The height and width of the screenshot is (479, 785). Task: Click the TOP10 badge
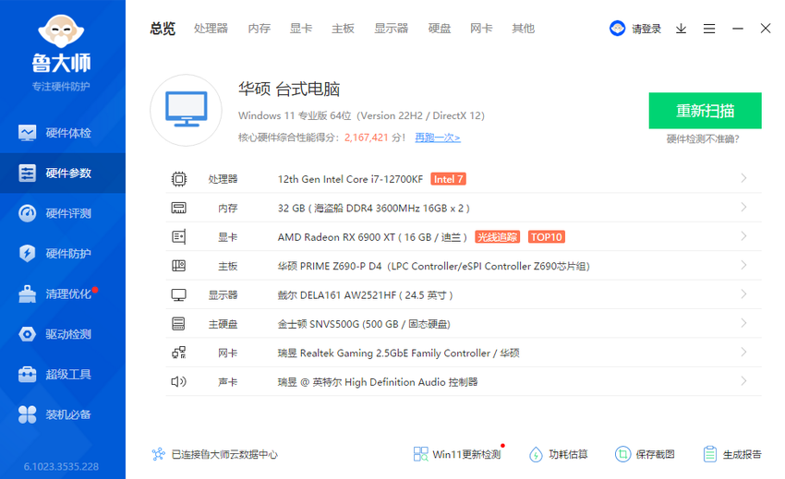click(546, 237)
